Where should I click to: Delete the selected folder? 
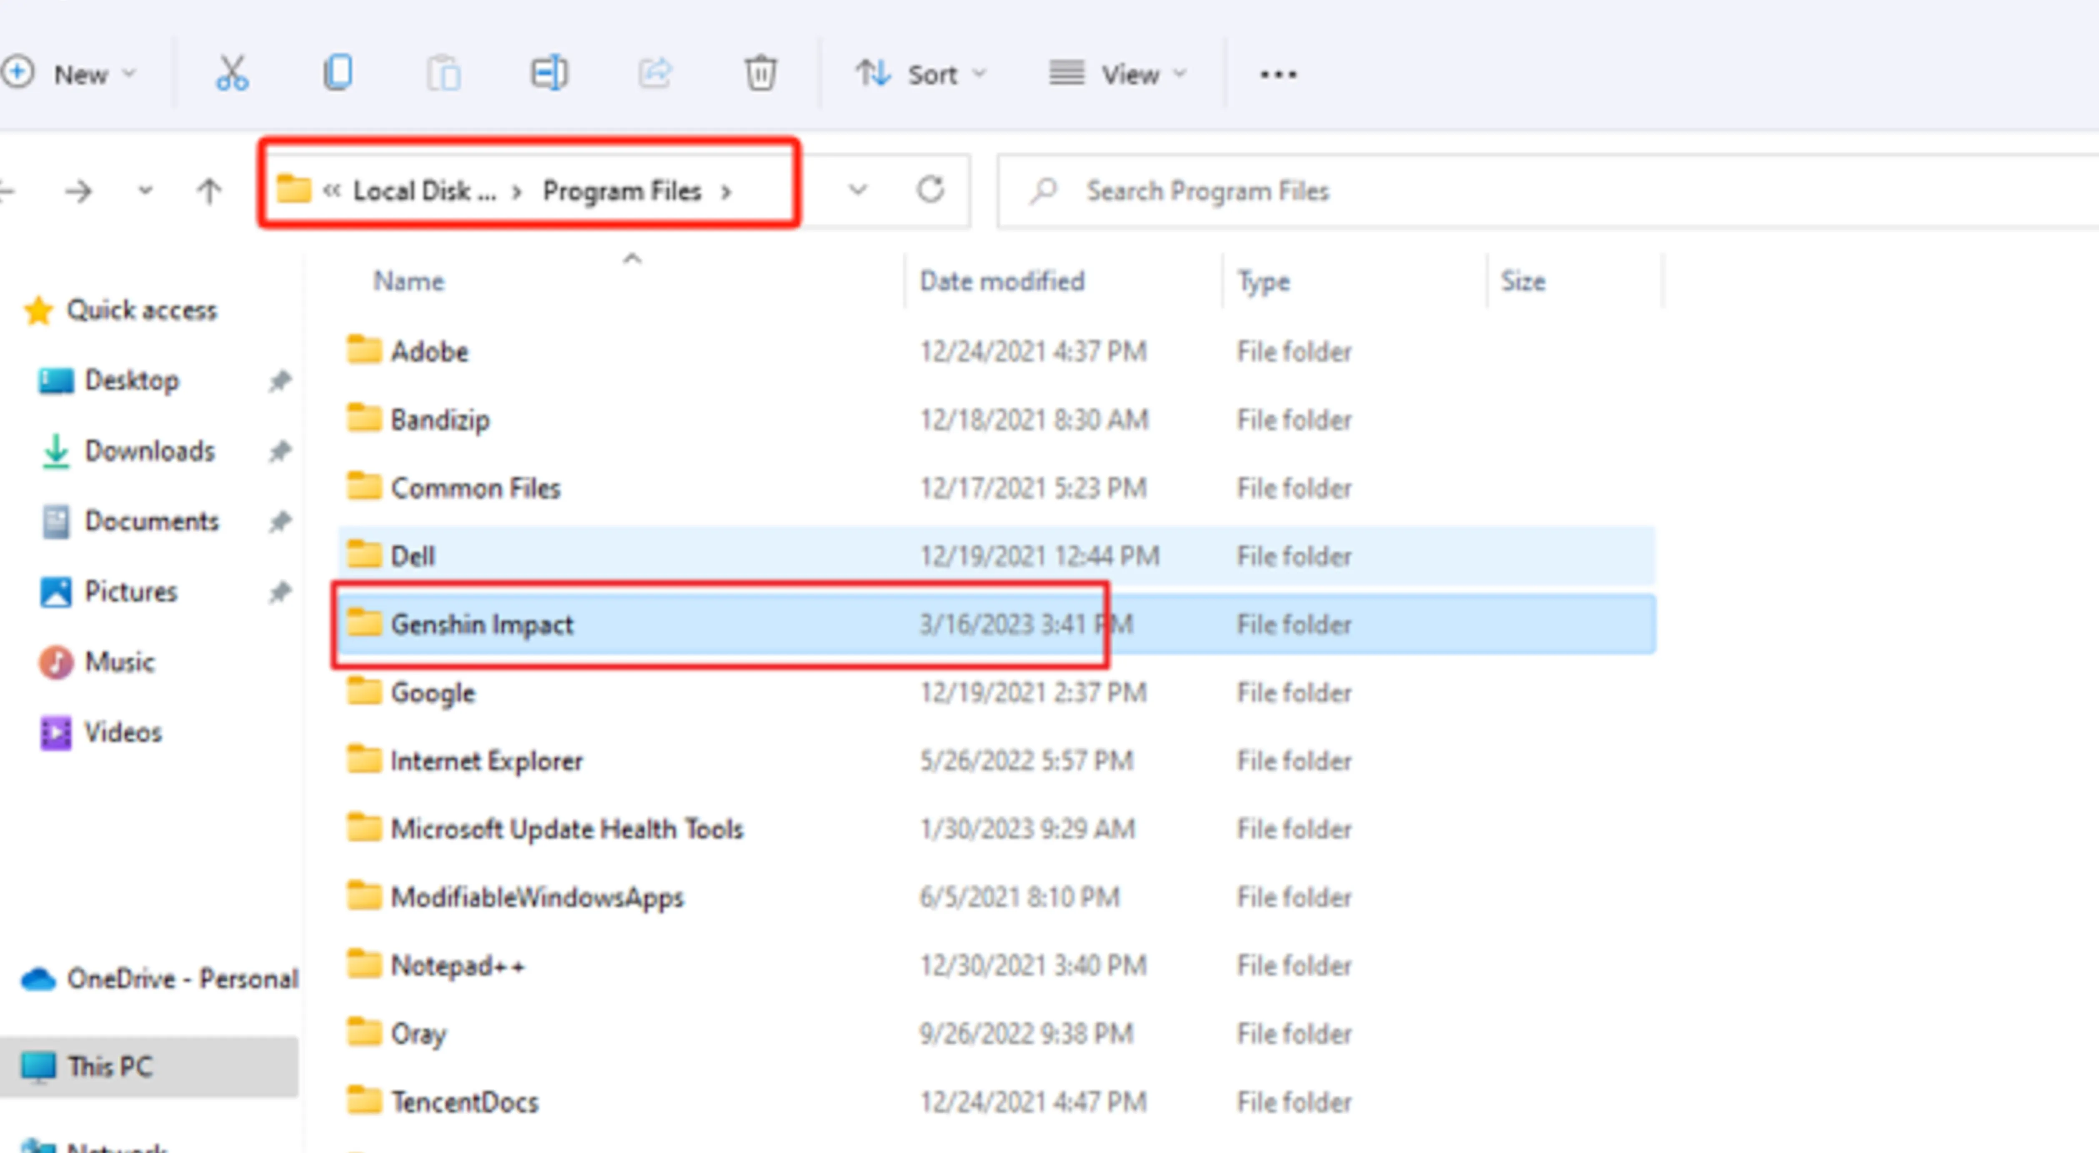[760, 73]
